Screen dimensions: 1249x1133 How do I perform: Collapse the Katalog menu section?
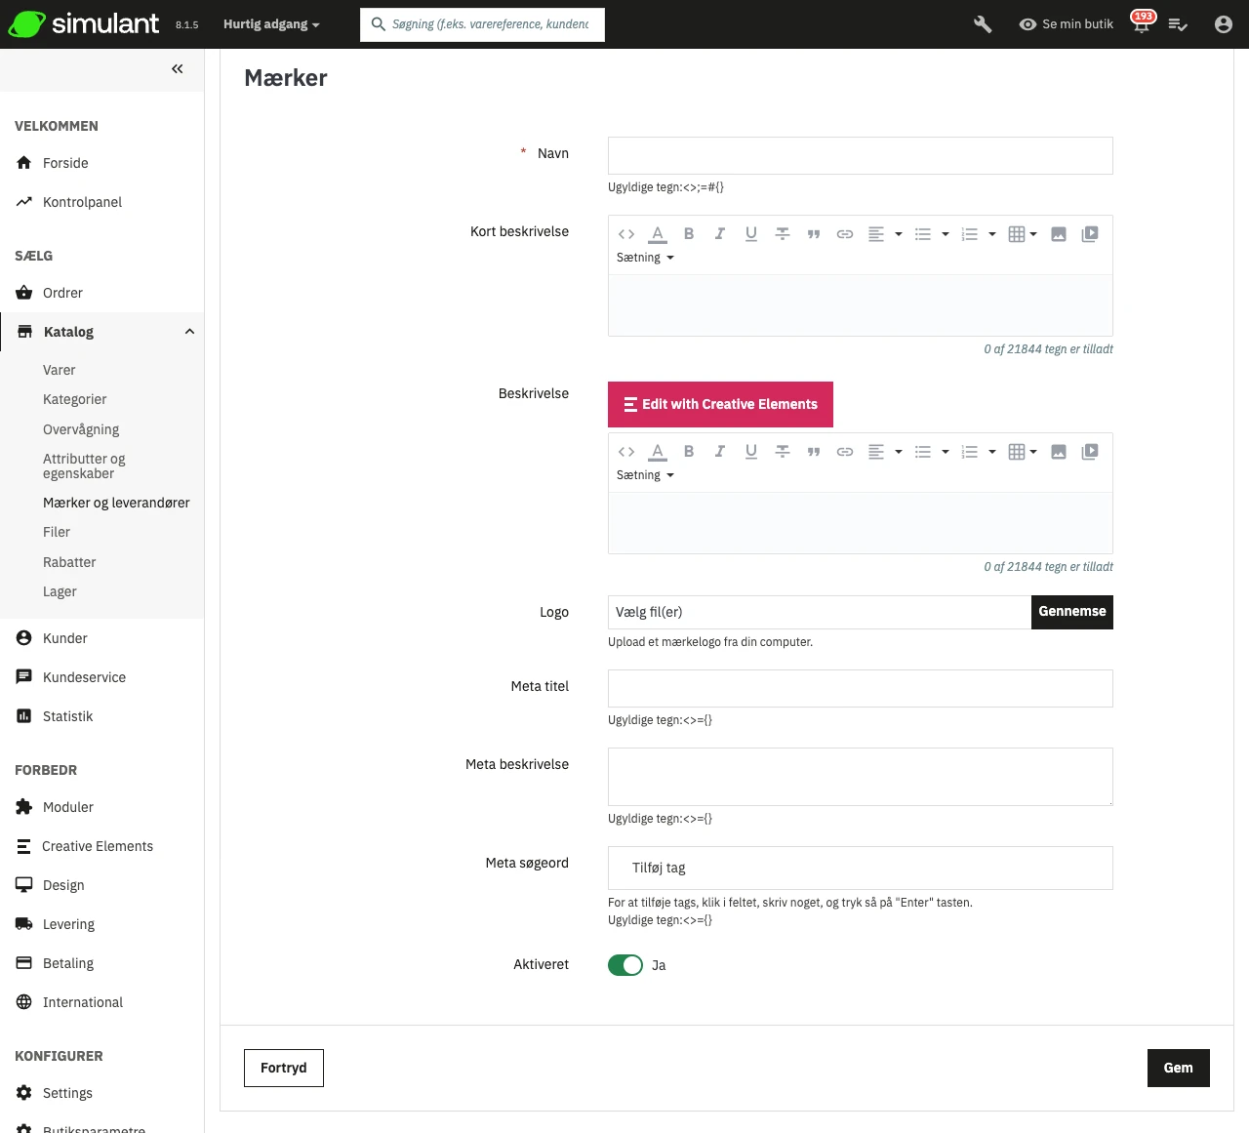point(189,332)
